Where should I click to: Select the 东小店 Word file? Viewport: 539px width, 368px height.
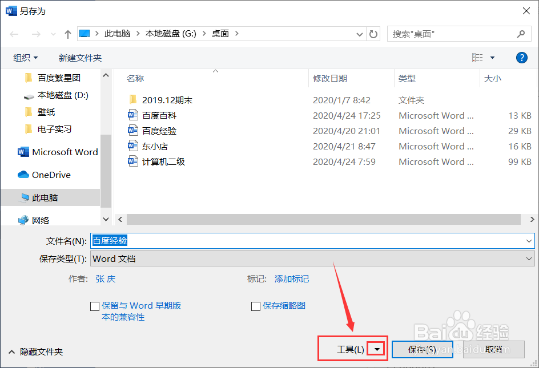coord(148,147)
